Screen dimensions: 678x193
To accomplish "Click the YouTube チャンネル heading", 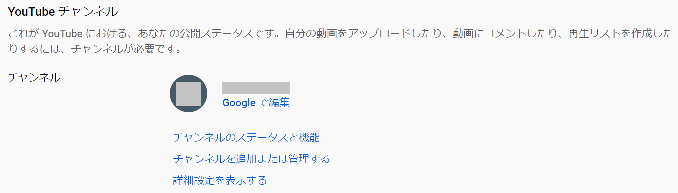I will pos(63,11).
